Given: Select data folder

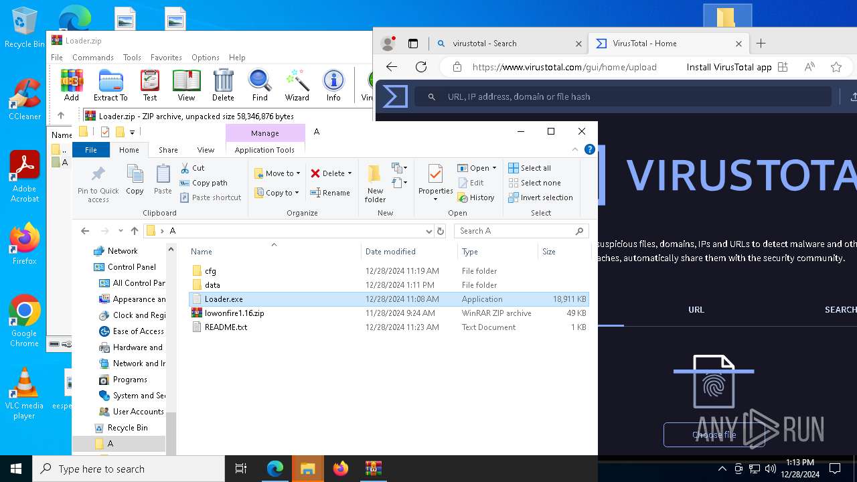Looking at the screenshot, I should tap(389, 285).
